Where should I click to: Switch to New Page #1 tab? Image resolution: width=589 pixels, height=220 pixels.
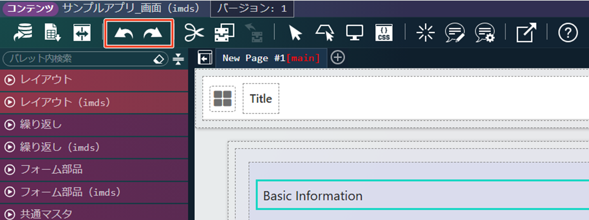(x=271, y=58)
